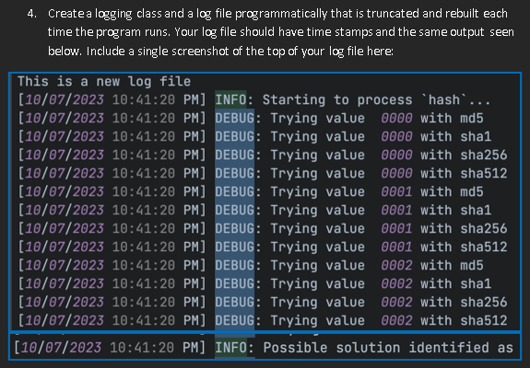Click the 'This is a new log file' line
Viewport: 530px width, 368px height.
pyautogui.click(x=104, y=82)
